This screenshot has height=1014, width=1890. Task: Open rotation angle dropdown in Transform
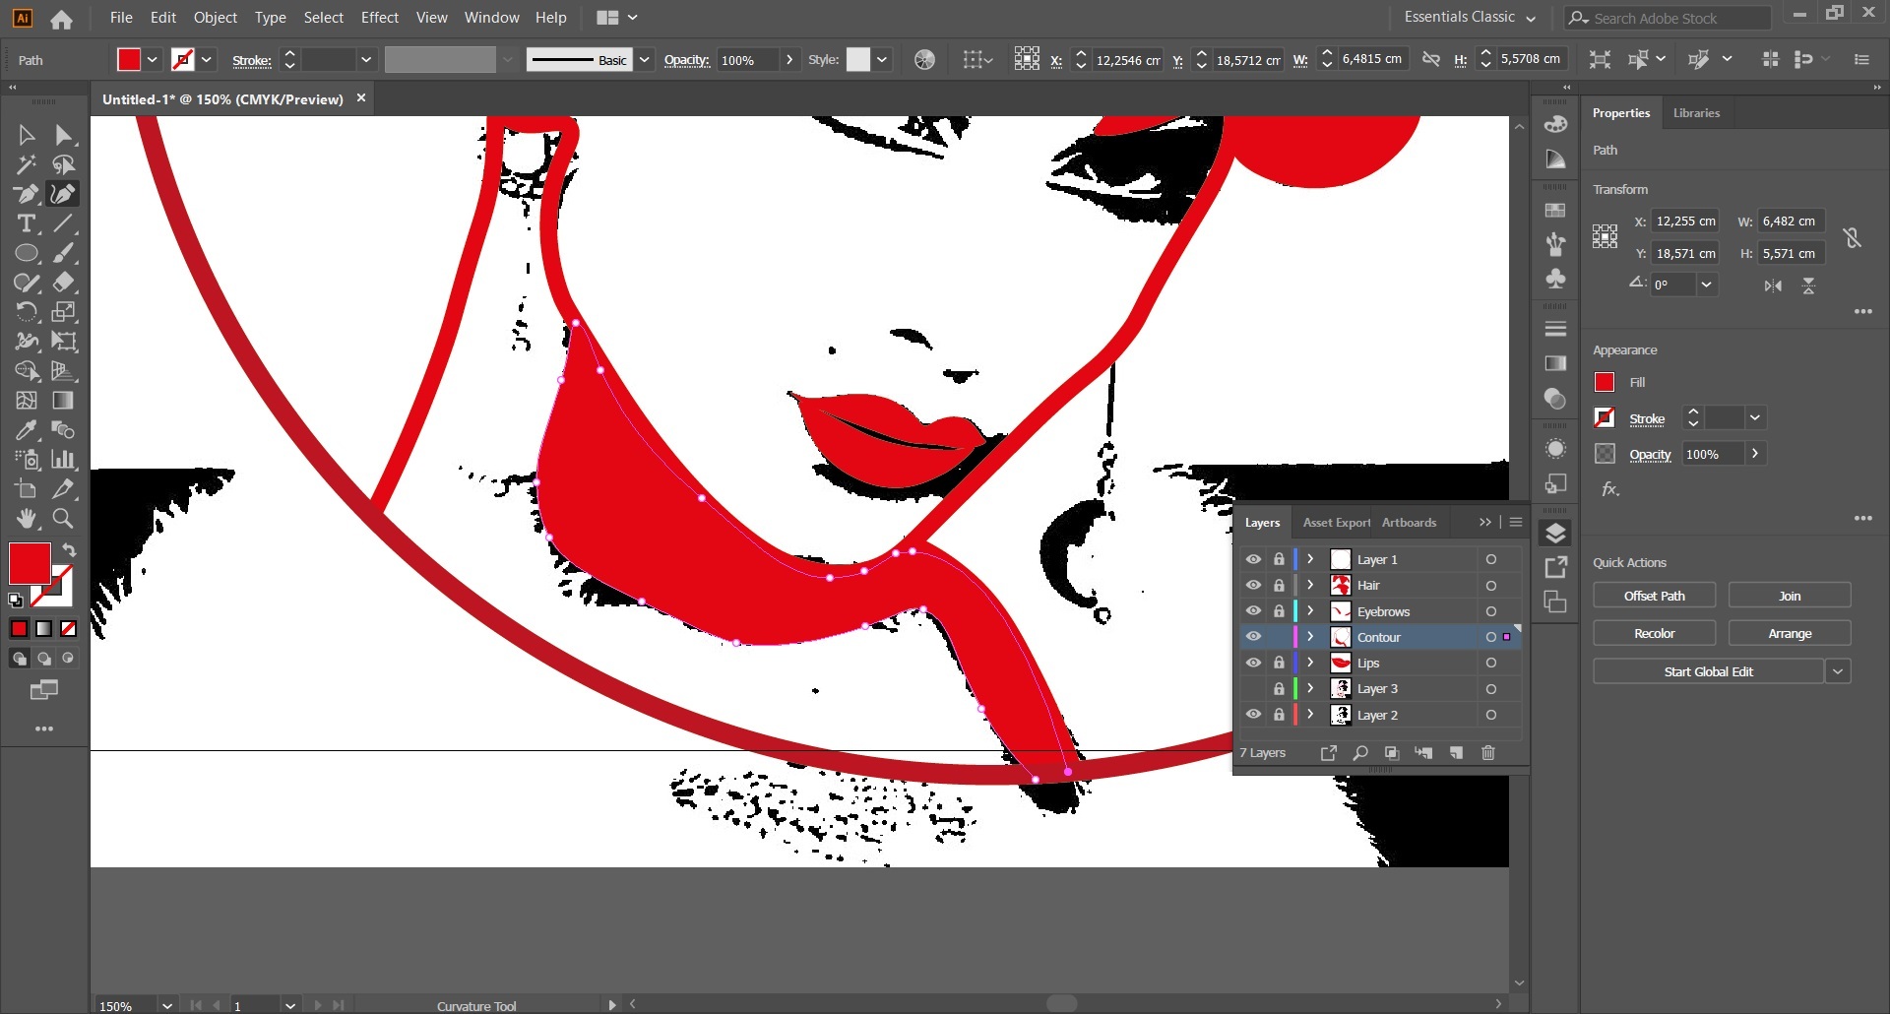pos(1706,285)
